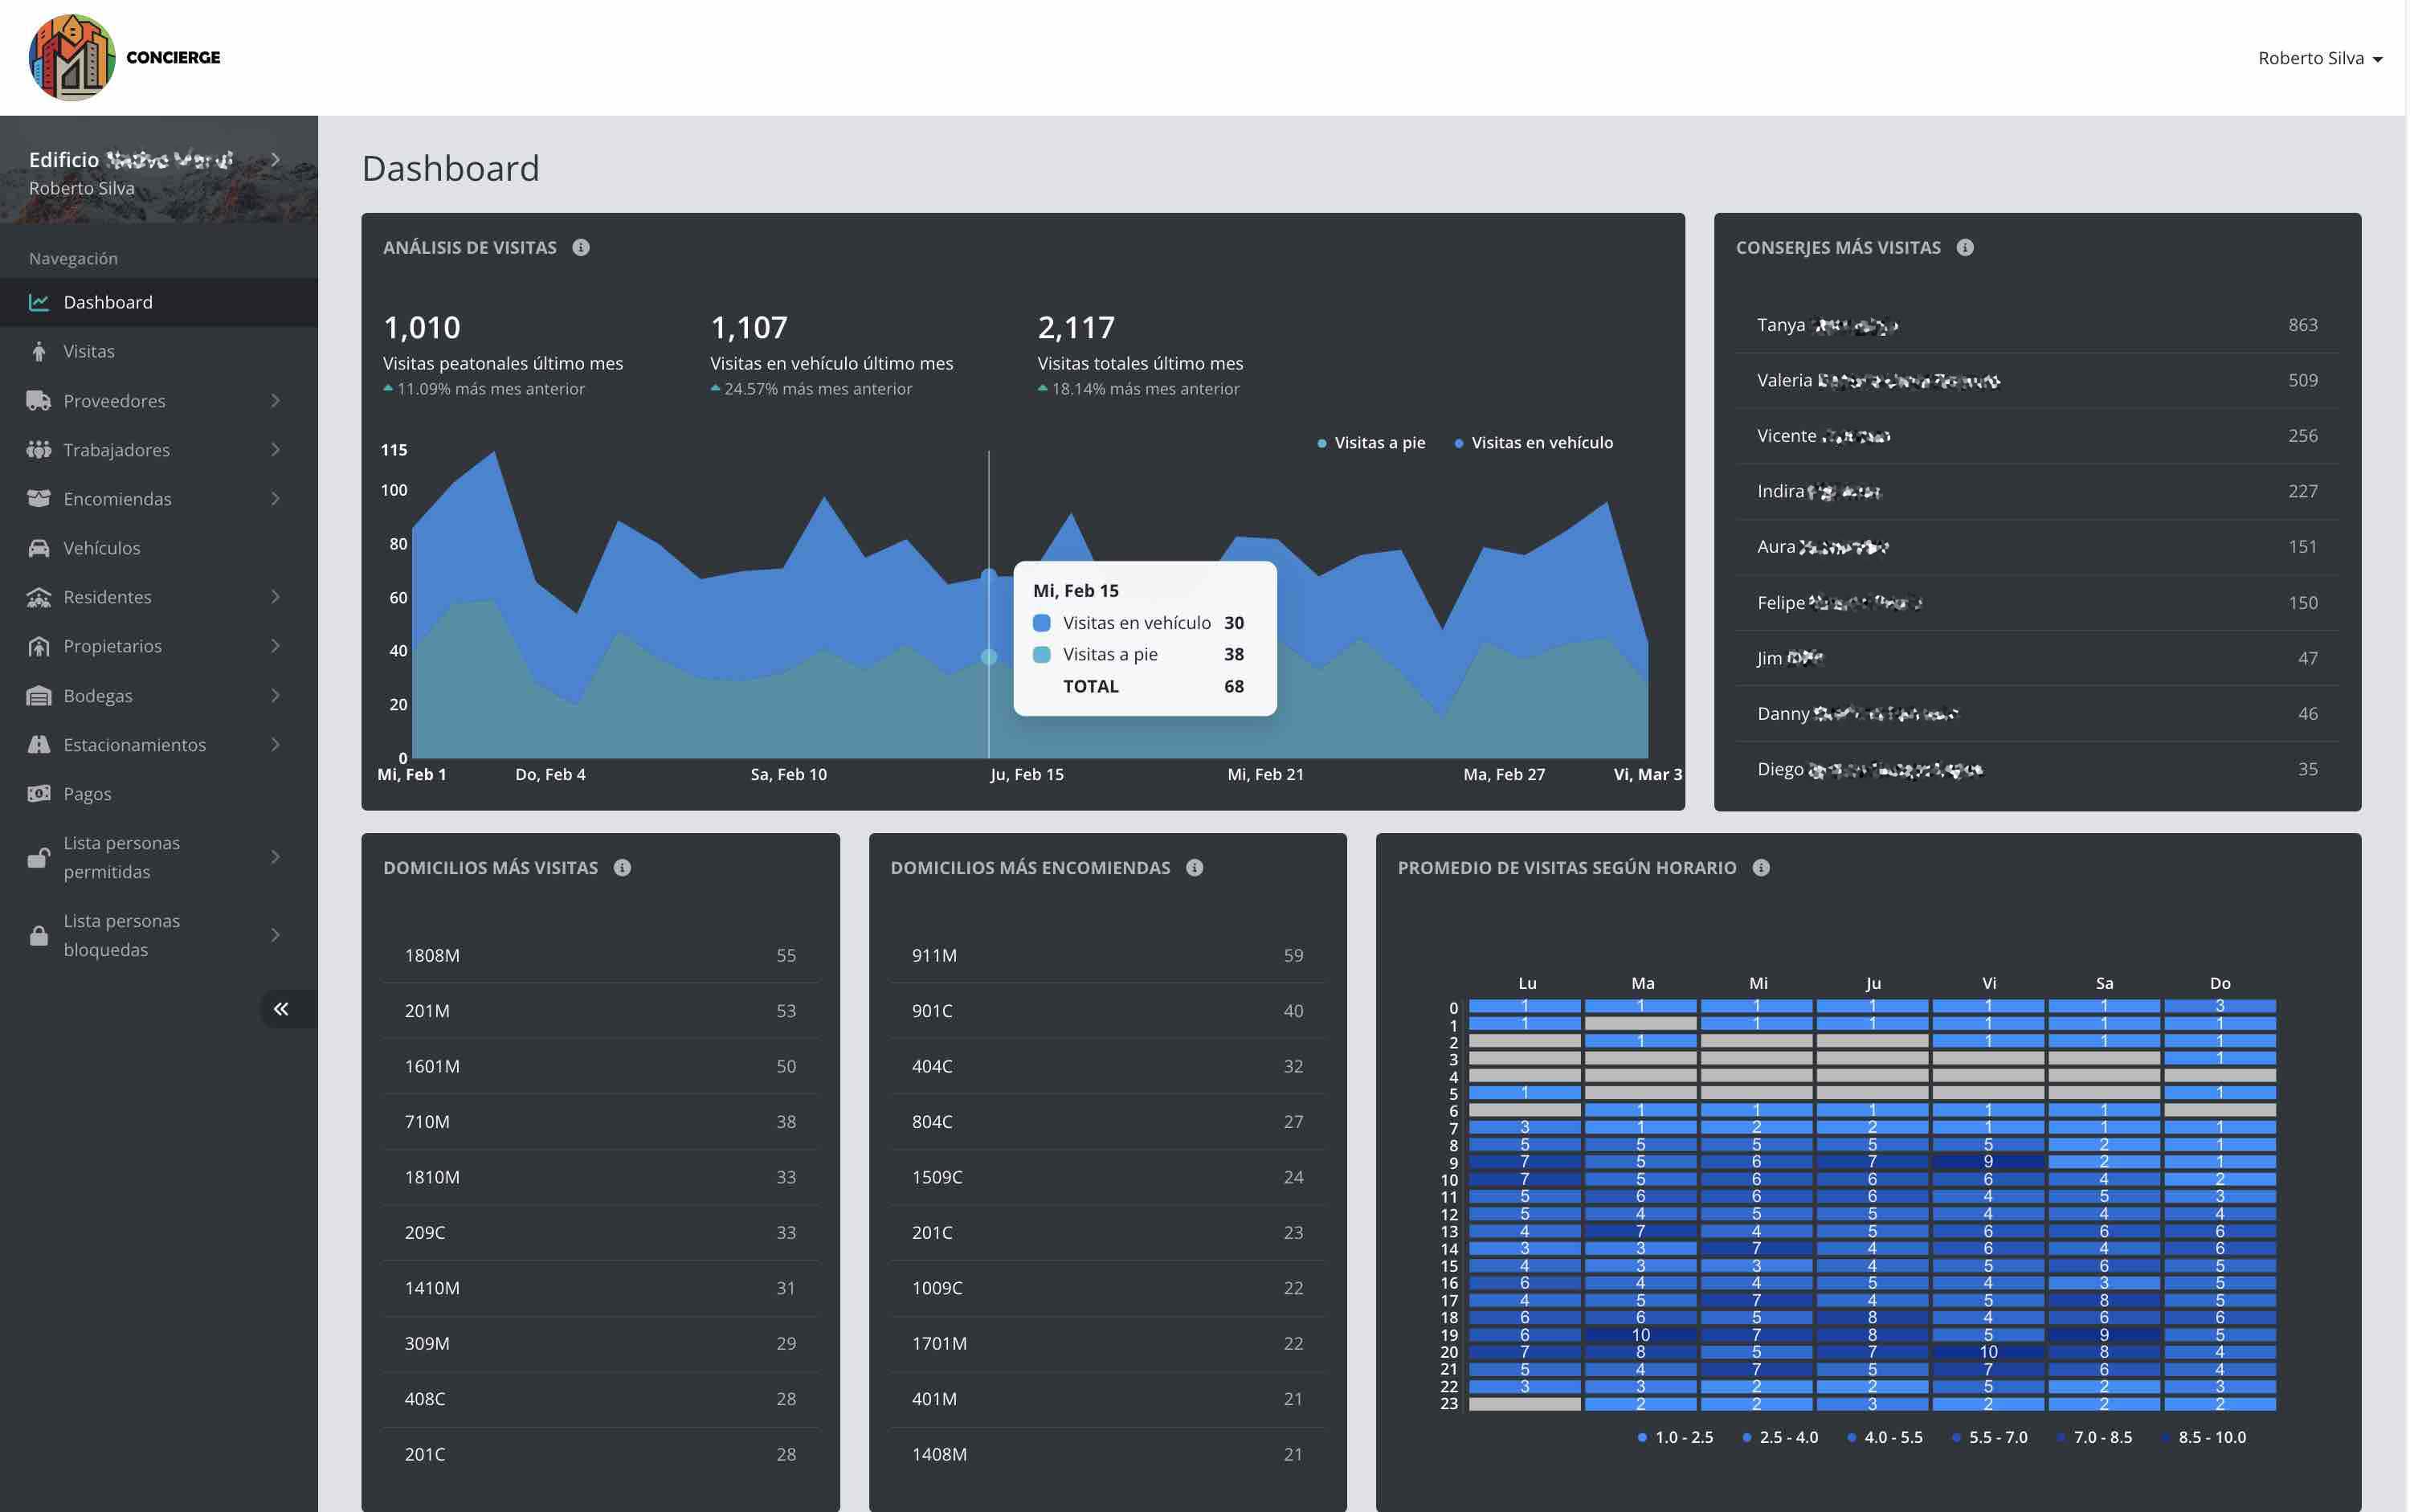Click info icon next to Domicilios Más Encomiendas
This screenshot has height=1512, width=2410.
(x=1194, y=867)
